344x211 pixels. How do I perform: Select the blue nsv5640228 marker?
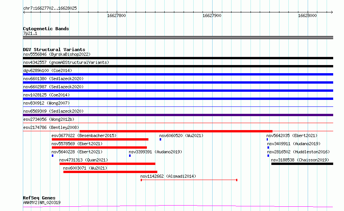coord(53,156)
